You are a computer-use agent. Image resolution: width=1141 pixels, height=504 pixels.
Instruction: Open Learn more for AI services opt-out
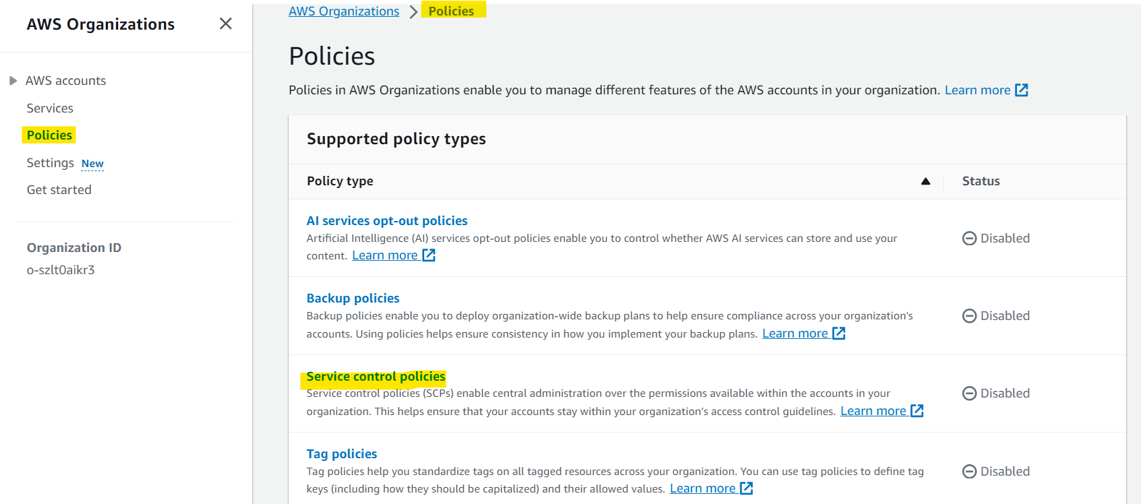[x=385, y=255]
